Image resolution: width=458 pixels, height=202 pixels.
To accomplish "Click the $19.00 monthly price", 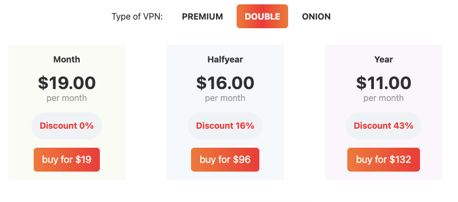I will click(67, 83).
